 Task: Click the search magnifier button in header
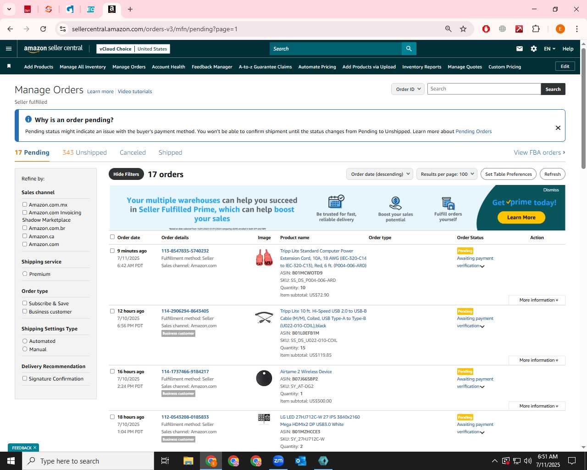click(x=409, y=49)
